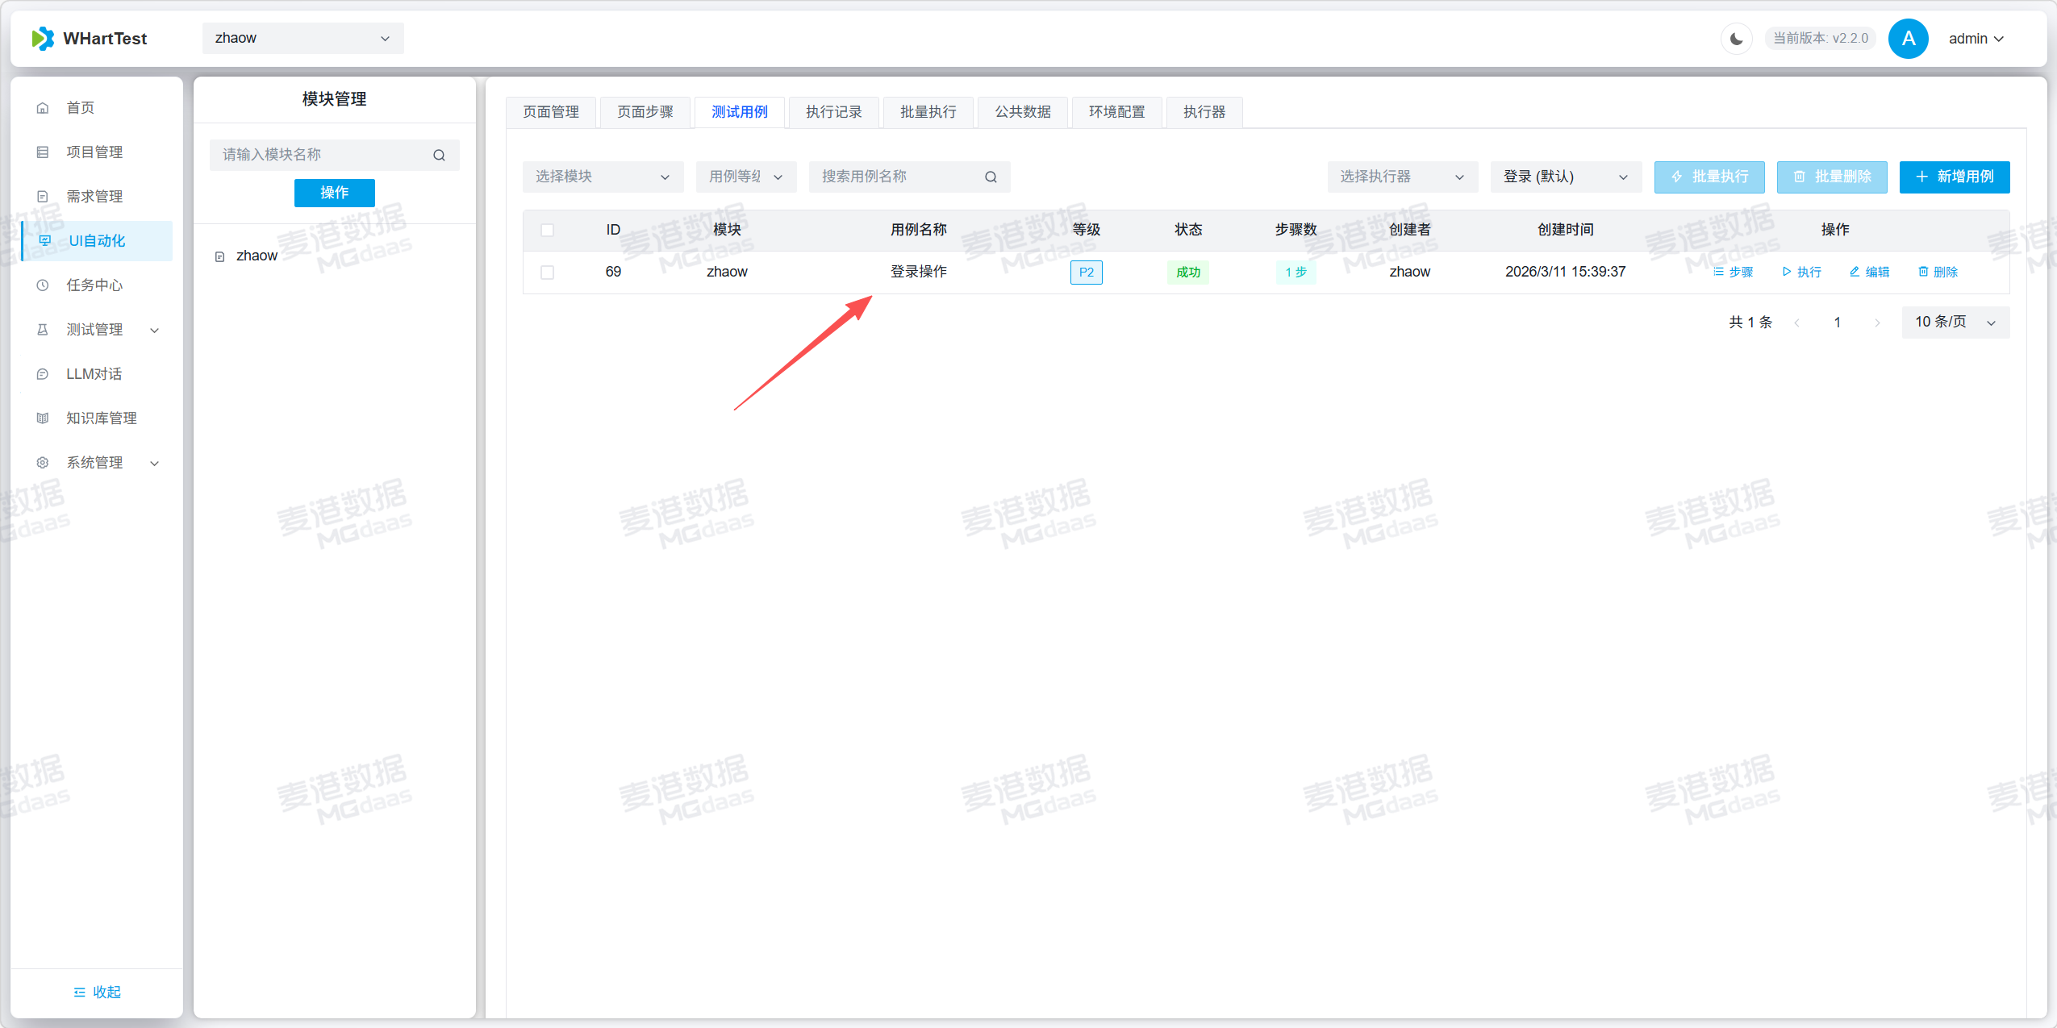Click the admin avatar icon
The width and height of the screenshot is (2057, 1028).
click(x=1908, y=39)
